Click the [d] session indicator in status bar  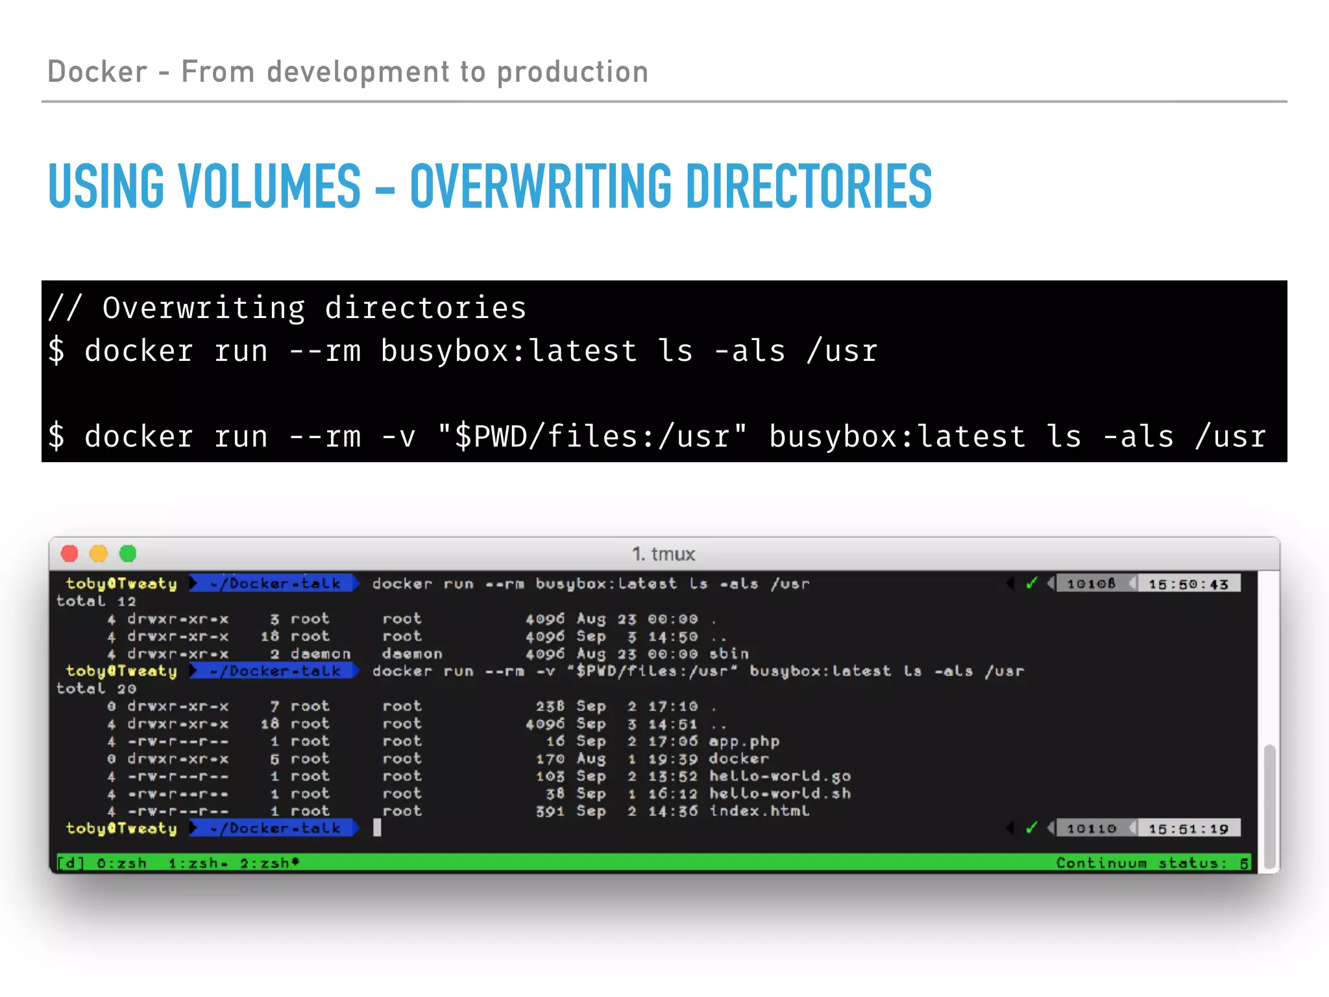point(70,863)
